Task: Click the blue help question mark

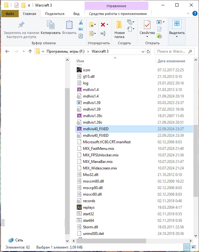Action: pos(195,13)
